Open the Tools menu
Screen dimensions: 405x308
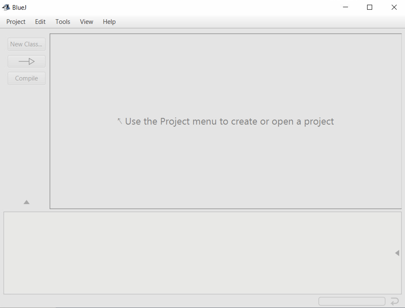[x=63, y=22]
